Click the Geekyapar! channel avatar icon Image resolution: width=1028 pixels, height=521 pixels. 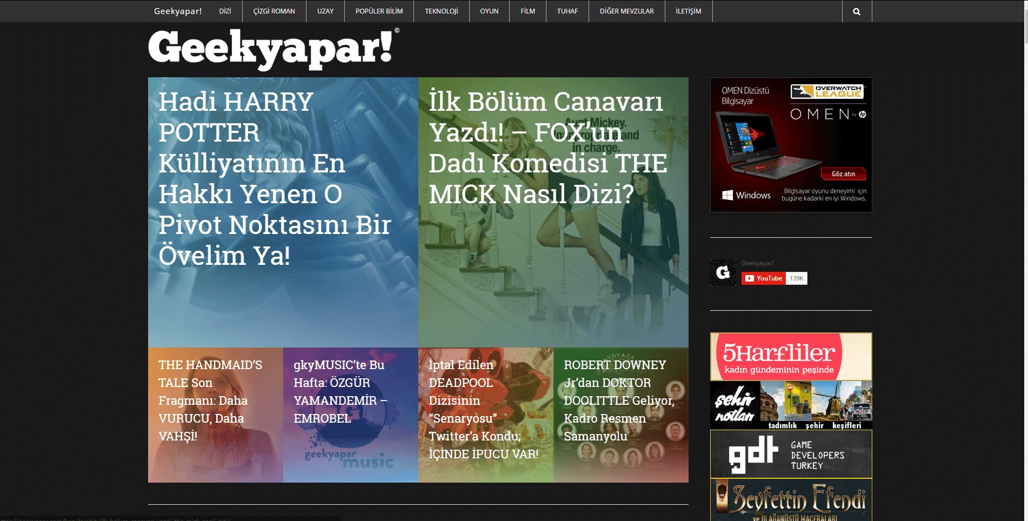(x=723, y=272)
